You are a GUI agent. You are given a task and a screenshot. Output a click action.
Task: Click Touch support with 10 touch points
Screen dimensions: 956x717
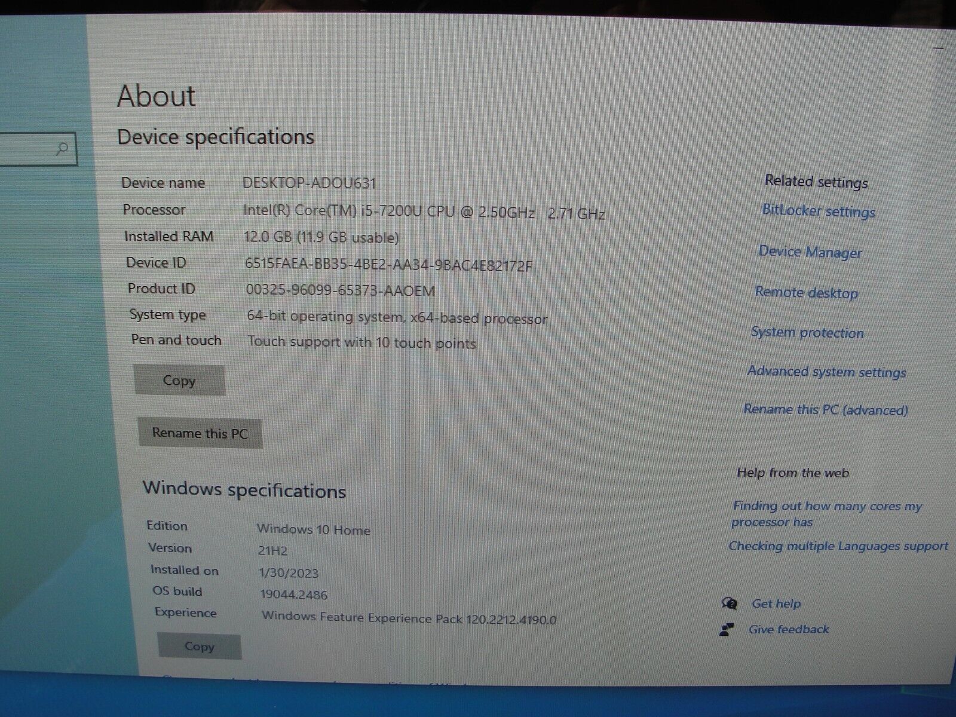pyautogui.click(x=361, y=343)
